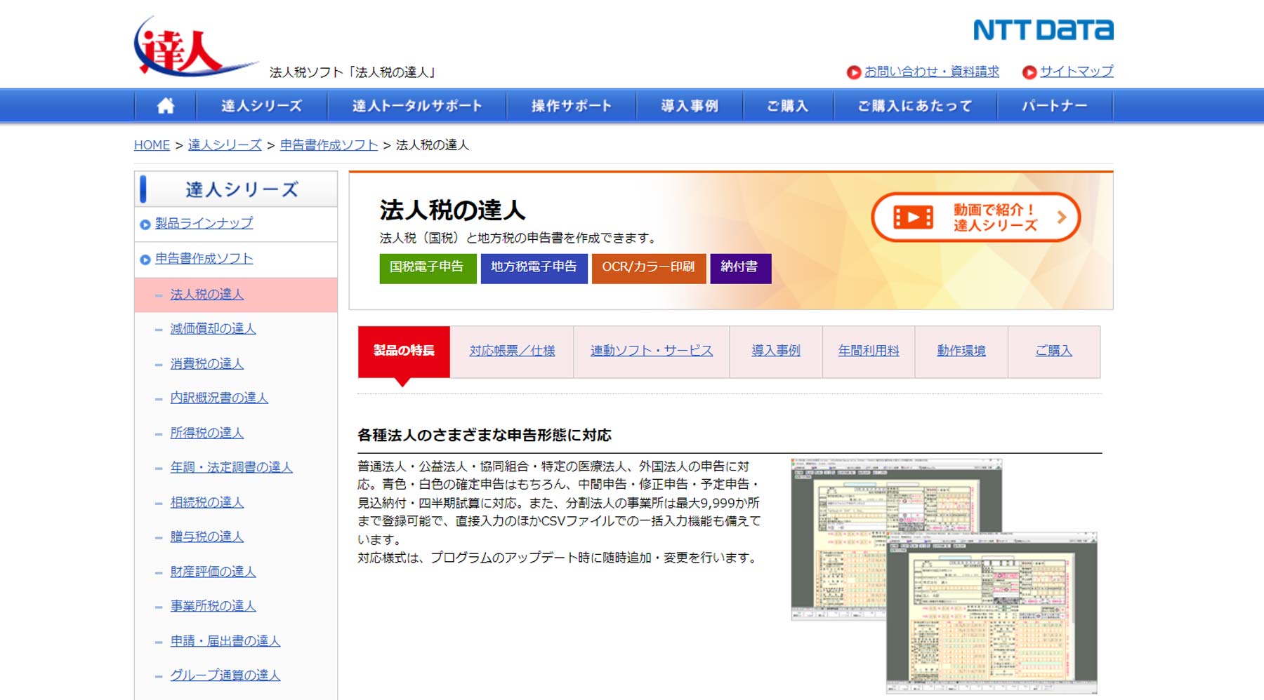Open グループ通算の達人 sidebar link
Screen dimensions: 1264x700
click(x=225, y=675)
